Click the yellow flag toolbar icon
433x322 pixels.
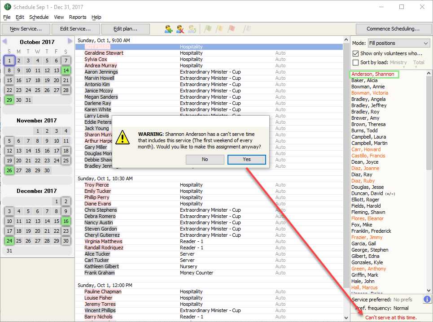point(219,29)
